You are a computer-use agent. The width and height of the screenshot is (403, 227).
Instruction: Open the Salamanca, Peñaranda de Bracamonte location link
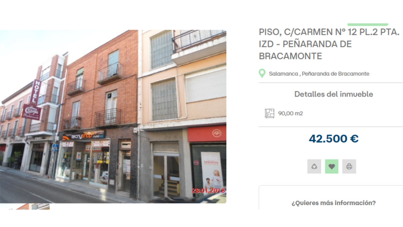[x=319, y=74]
